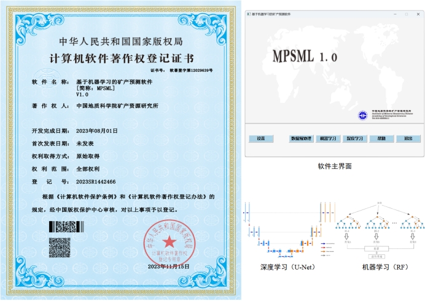Click the 设置 button in MPSML window
Image resolution: width=425 pixels, height=301 pixels.
[261, 139]
